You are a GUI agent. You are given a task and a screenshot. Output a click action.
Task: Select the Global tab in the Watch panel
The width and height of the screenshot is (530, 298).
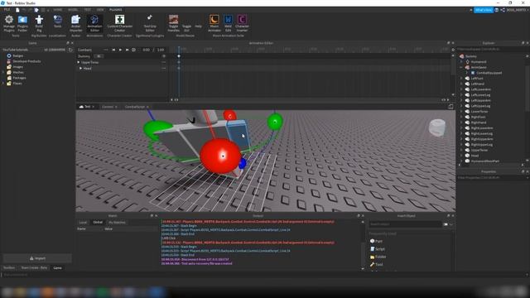tap(98, 223)
